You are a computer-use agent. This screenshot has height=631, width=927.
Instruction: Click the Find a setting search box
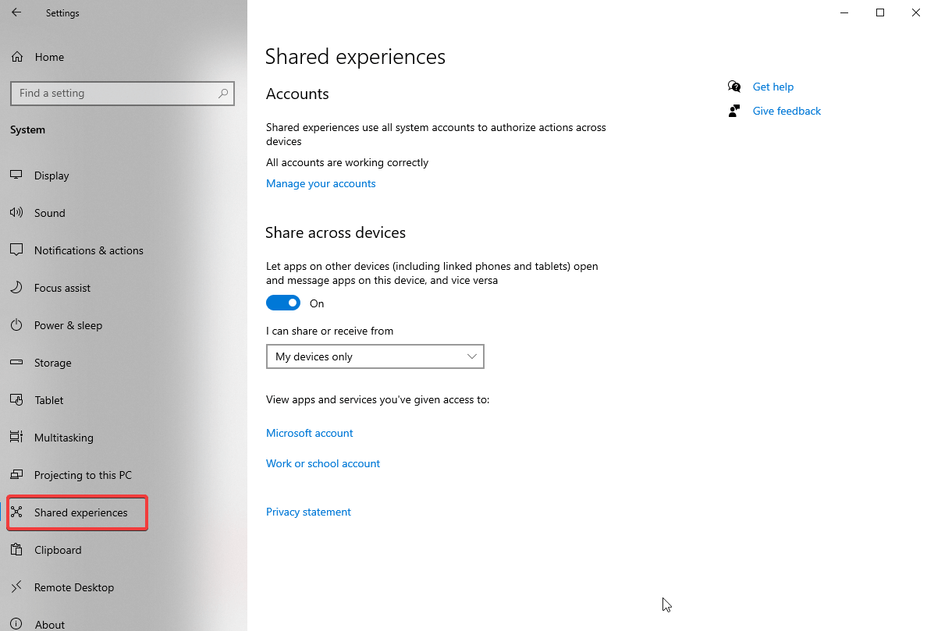(123, 93)
